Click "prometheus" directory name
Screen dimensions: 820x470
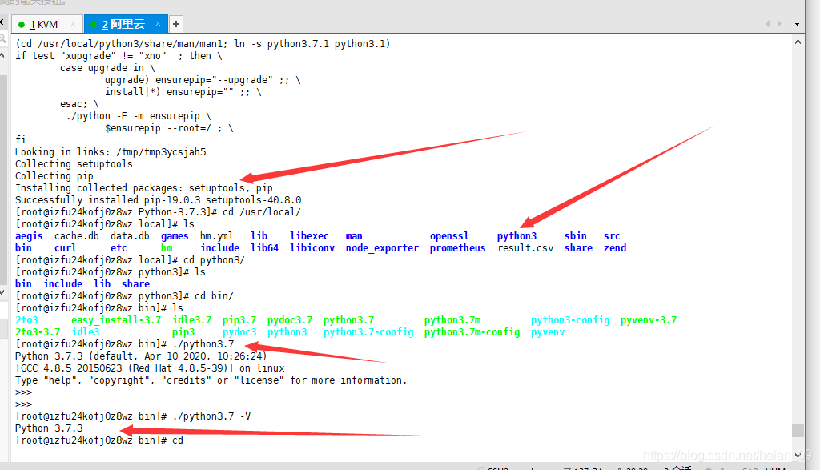pyautogui.click(x=457, y=248)
